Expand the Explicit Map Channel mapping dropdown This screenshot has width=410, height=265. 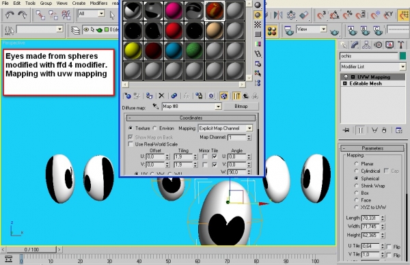pyautogui.click(x=225, y=128)
